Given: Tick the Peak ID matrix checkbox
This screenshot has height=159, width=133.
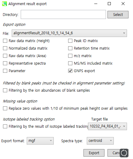Looking at the screenshot, I should 70,41.
